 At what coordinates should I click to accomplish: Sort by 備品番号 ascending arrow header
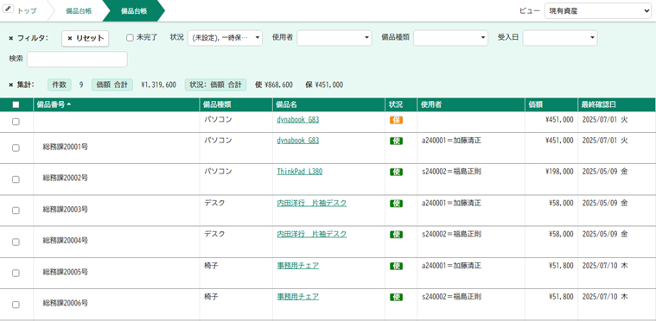[x=54, y=104]
